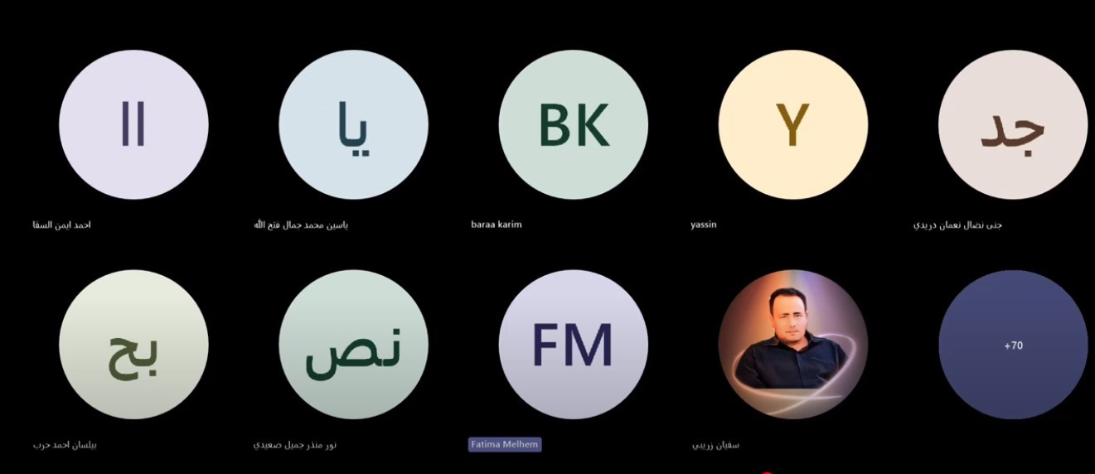Screen dimensions: 1095x474
Task: Click the name label سفيان زريني
Action: point(715,445)
